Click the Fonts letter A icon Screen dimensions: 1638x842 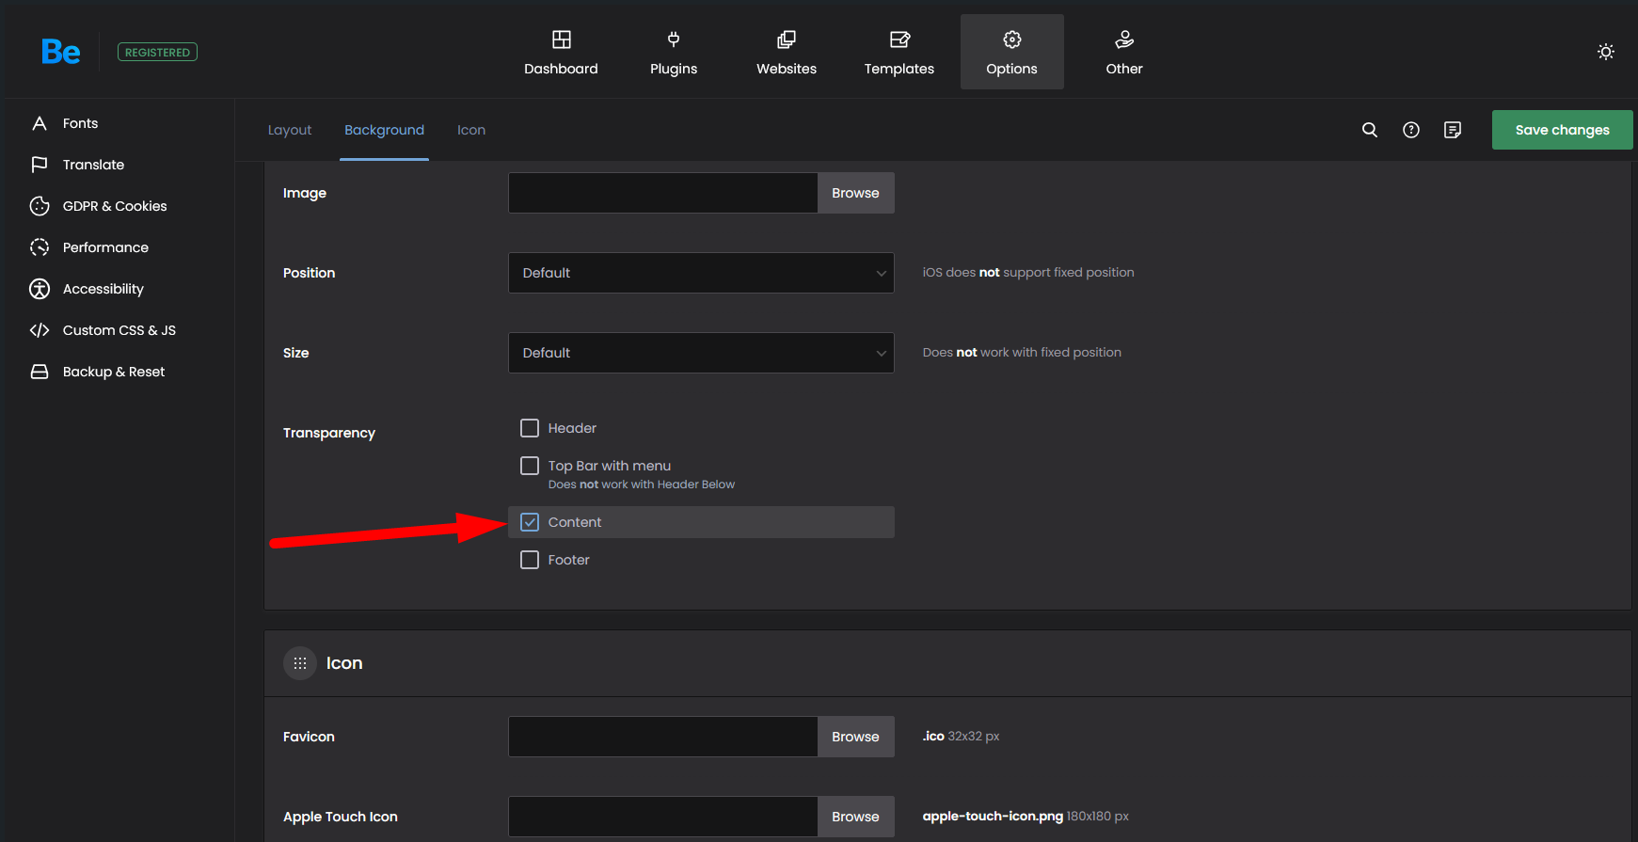coord(40,123)
